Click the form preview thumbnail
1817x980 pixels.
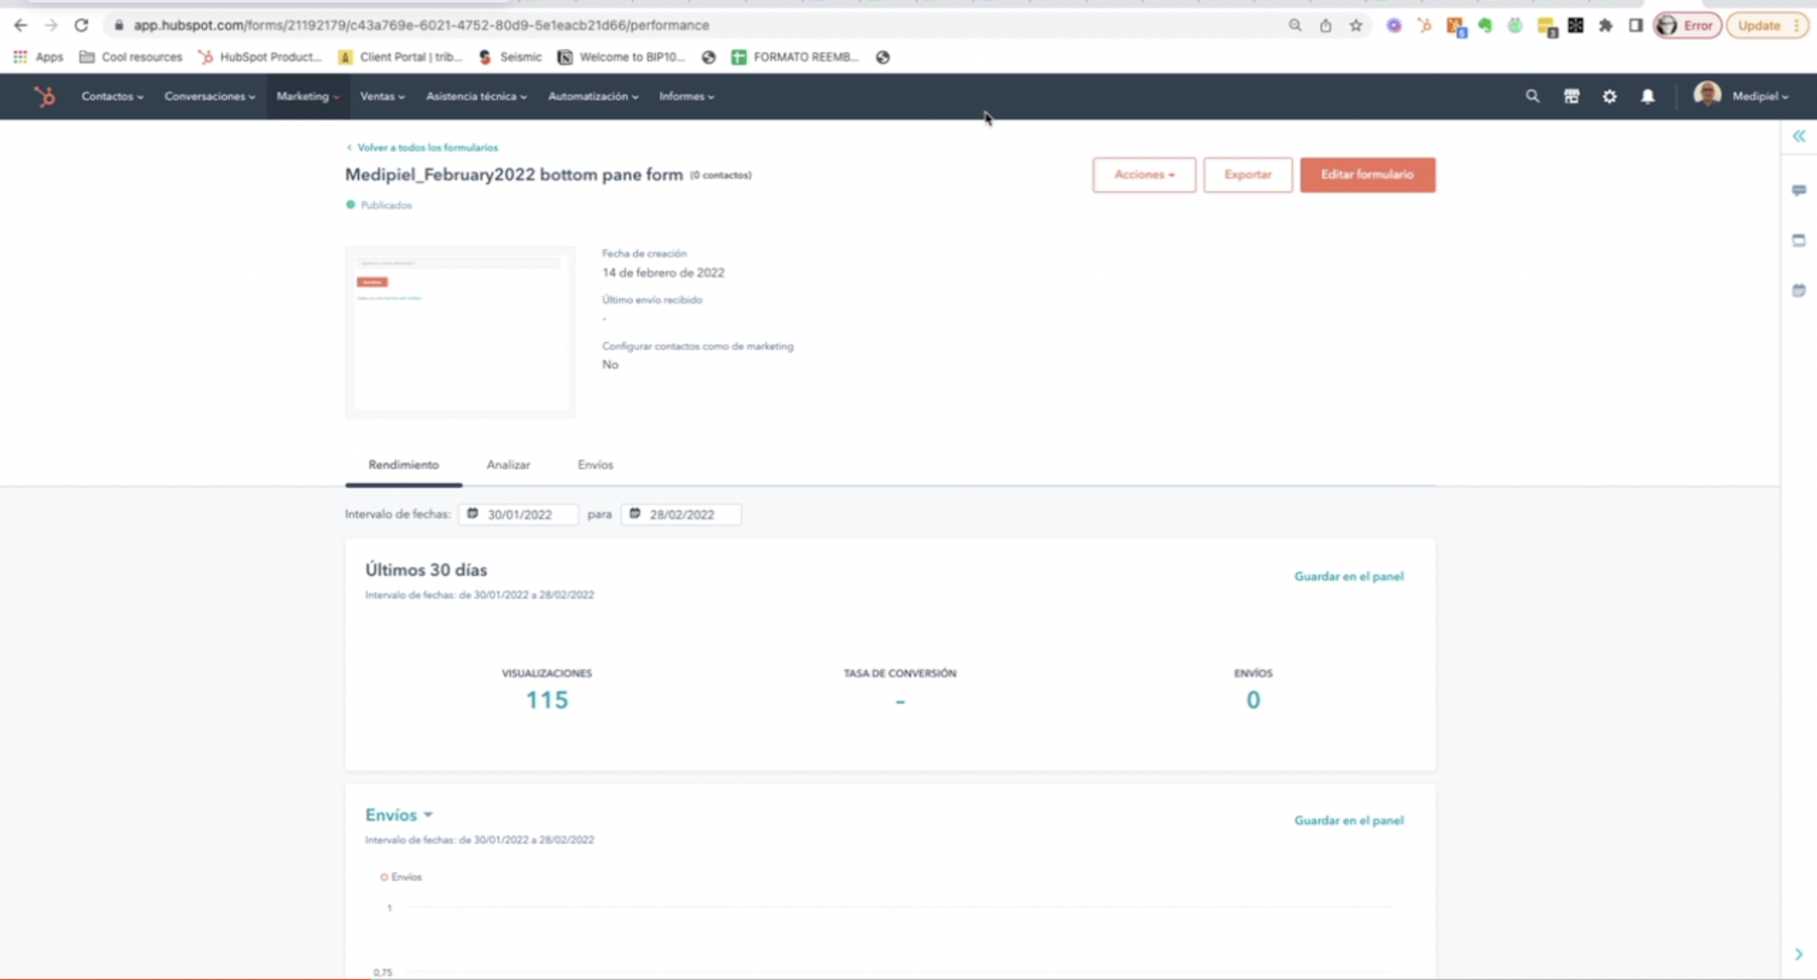pyautogui.click(x=460, y=332)
